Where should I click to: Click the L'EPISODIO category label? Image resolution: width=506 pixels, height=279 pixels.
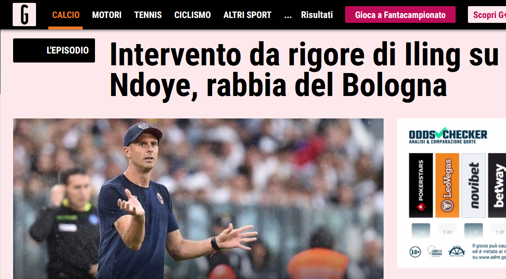click(54, 51)
